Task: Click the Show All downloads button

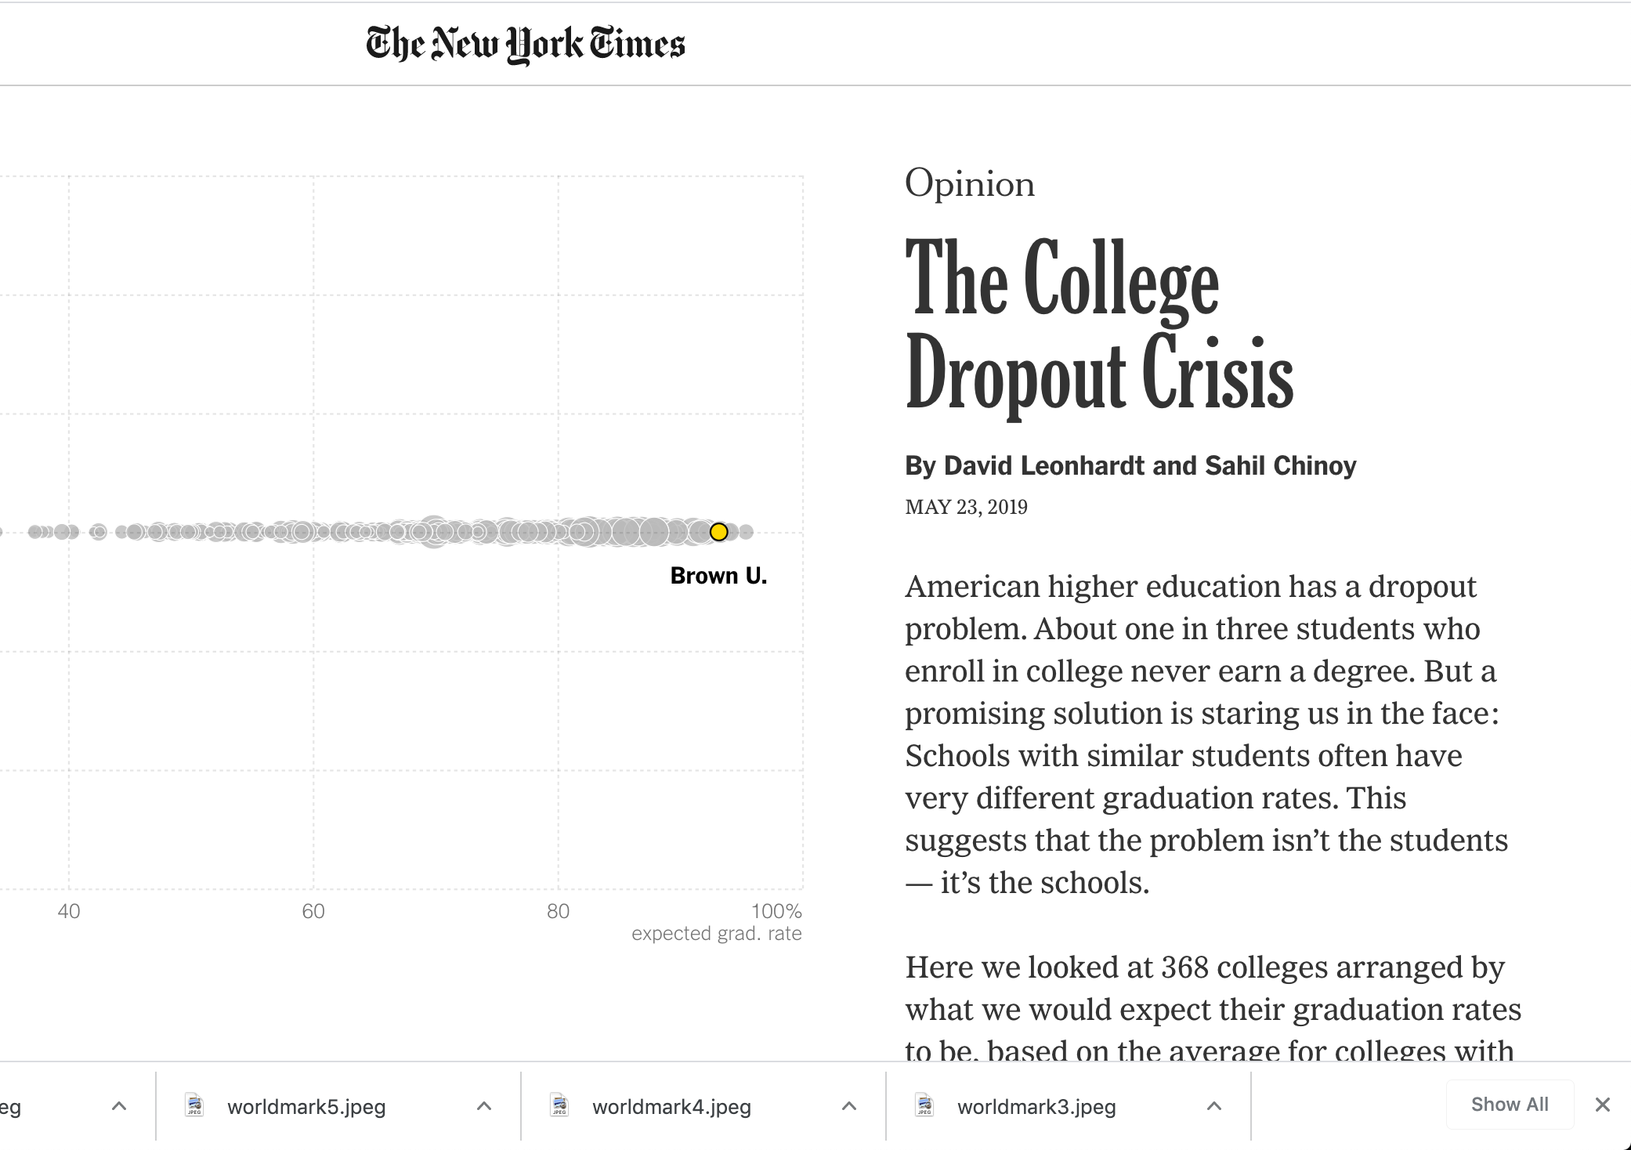Action: click(x=1509, y=1105)
